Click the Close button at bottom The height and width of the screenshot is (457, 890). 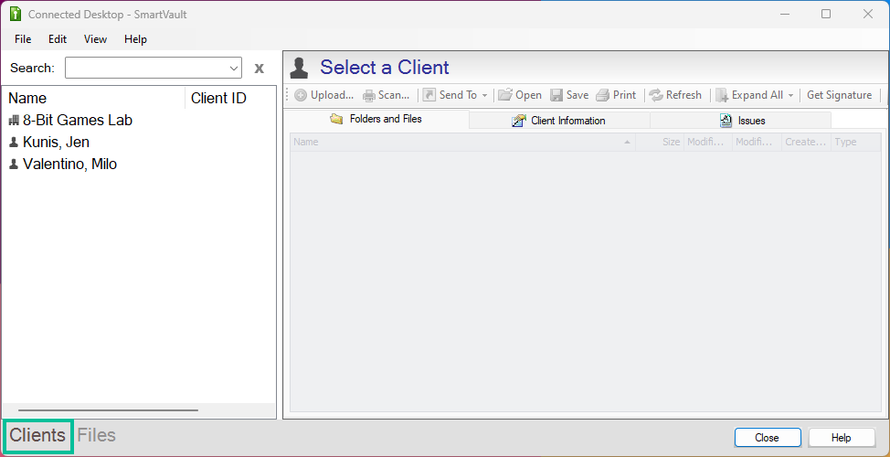tap(768, 438)
